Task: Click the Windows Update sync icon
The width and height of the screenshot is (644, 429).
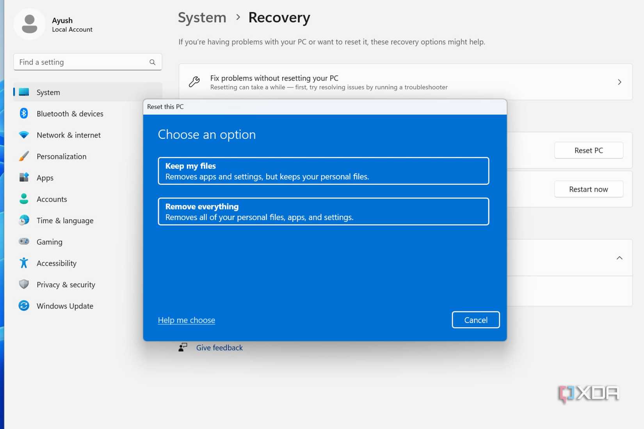Action: point(24,305)
